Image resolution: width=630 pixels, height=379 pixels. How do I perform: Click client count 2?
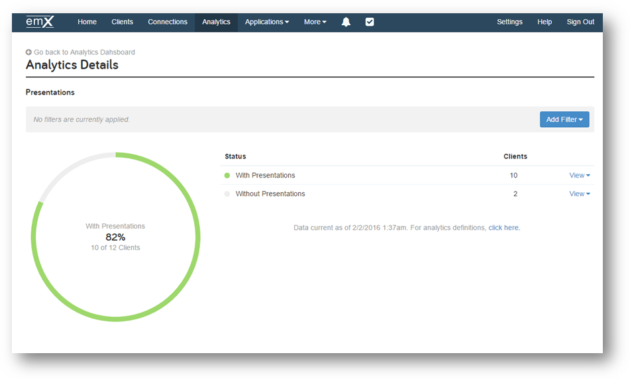click(x=515, y=193)
